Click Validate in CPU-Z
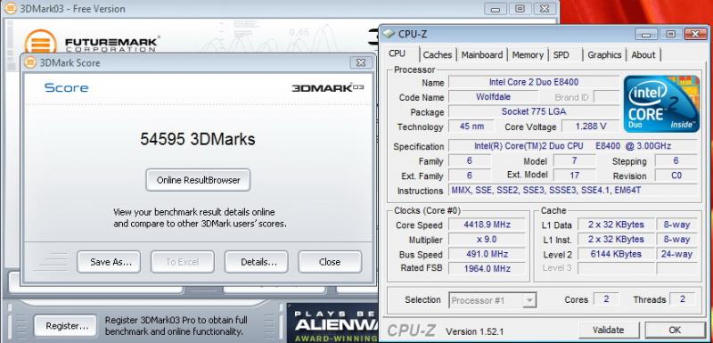713x343 pixels. pyautogui.click(x=609, y=330)
